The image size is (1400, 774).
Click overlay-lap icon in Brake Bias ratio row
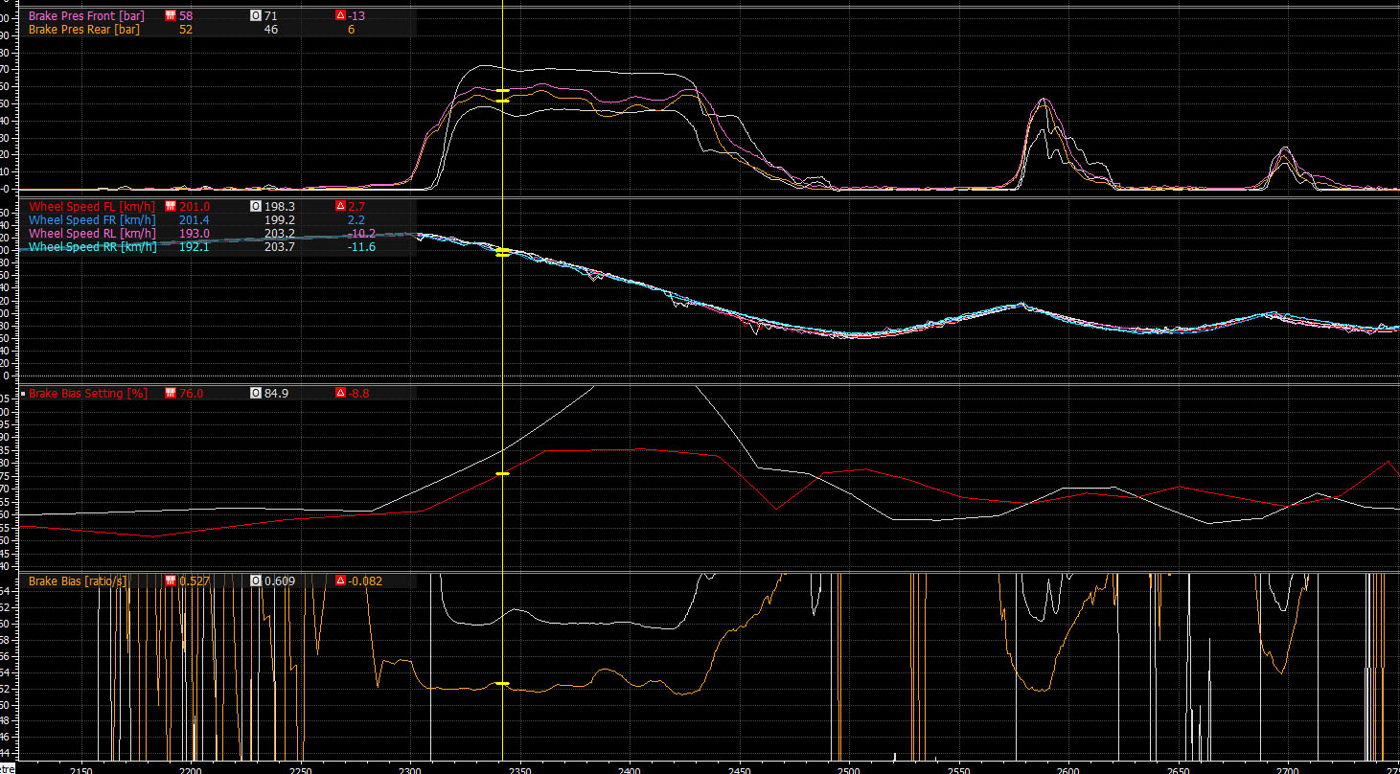255,581
